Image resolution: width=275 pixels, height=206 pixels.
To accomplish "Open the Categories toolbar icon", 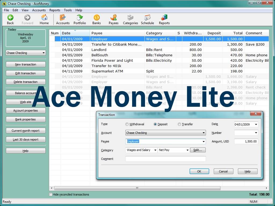I will (130, 19).
